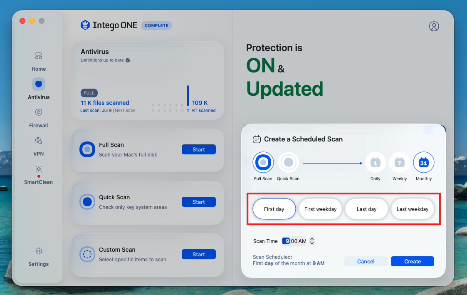The width and height of the screenshot is (467, 295).
Task: Click 'Last scan: Jul 9' text
Action: point(96,111)
